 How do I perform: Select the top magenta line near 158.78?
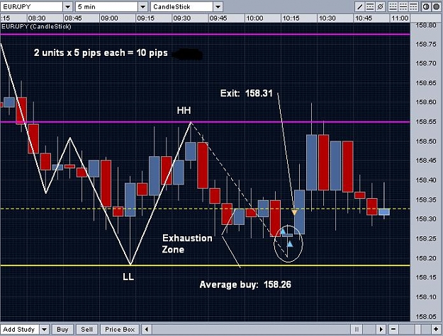[x=205, y=35]
